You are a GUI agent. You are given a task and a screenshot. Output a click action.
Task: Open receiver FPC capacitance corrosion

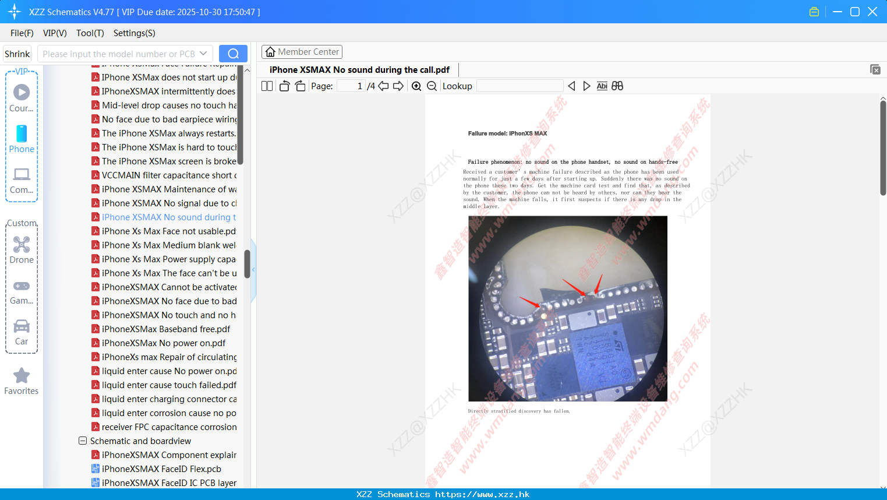click(x=164, y=427)
